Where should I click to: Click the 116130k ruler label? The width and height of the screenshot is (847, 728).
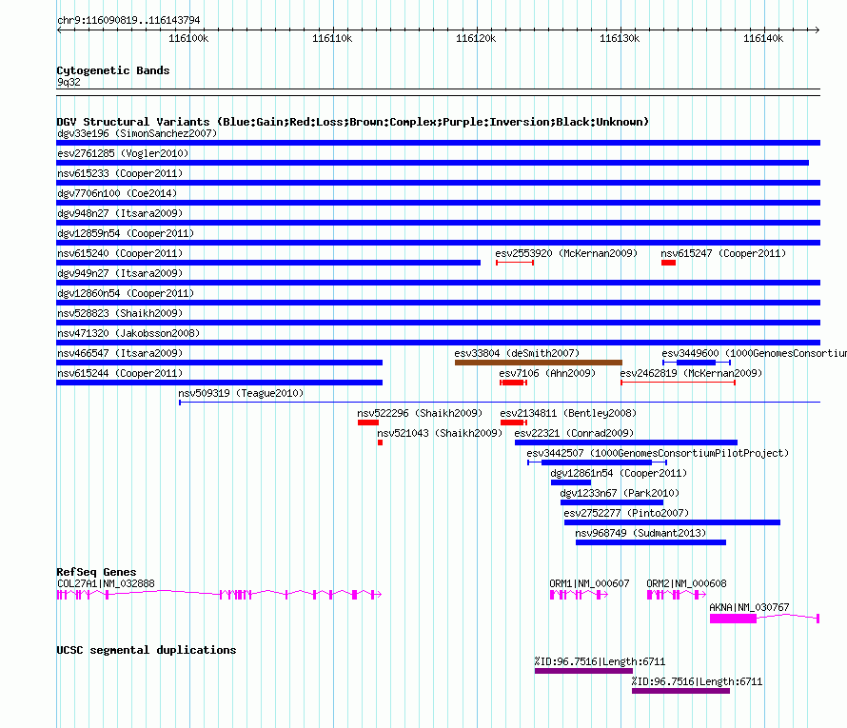(x=620, y=38)
